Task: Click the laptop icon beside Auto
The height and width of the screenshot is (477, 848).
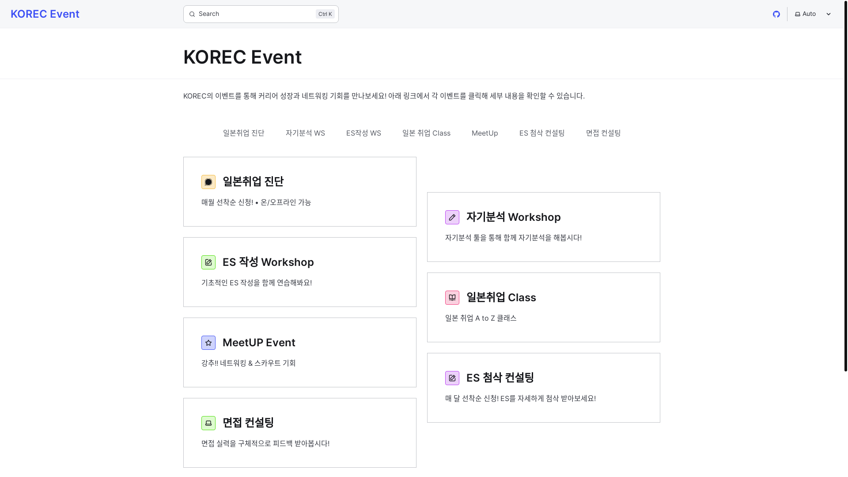Action: (798, 14)
